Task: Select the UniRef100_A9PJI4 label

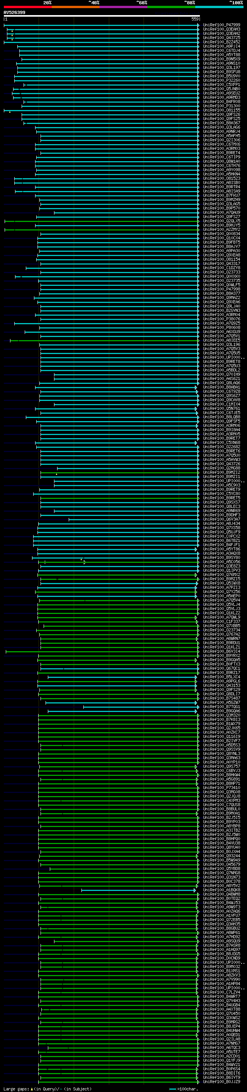Action: pos(222,46)
